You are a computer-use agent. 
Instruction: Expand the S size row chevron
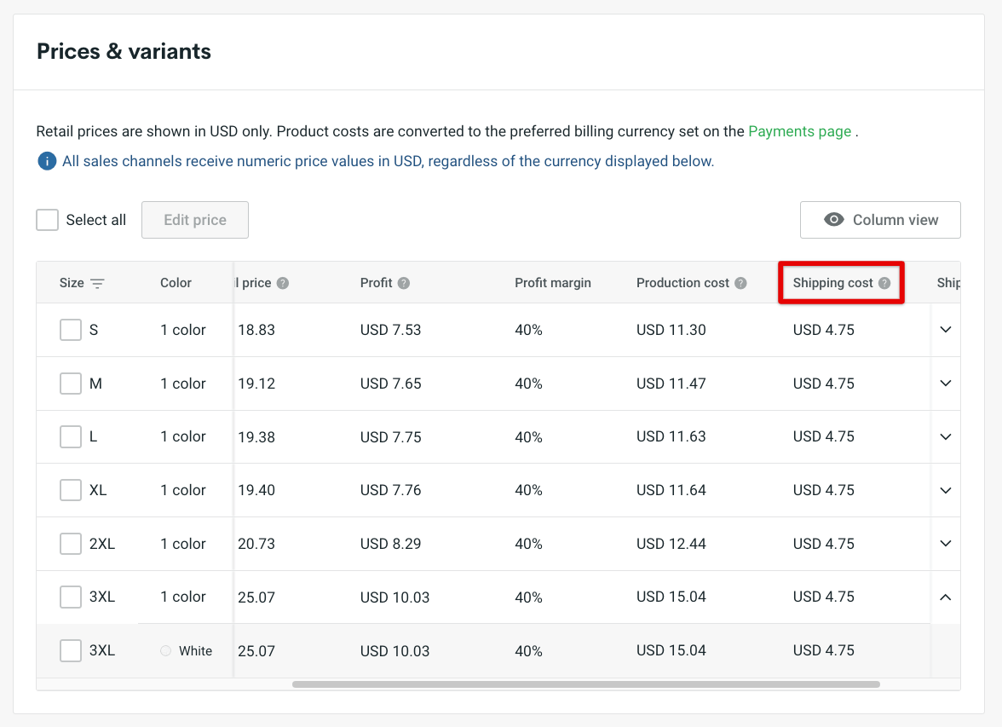(x=945, y=330)
